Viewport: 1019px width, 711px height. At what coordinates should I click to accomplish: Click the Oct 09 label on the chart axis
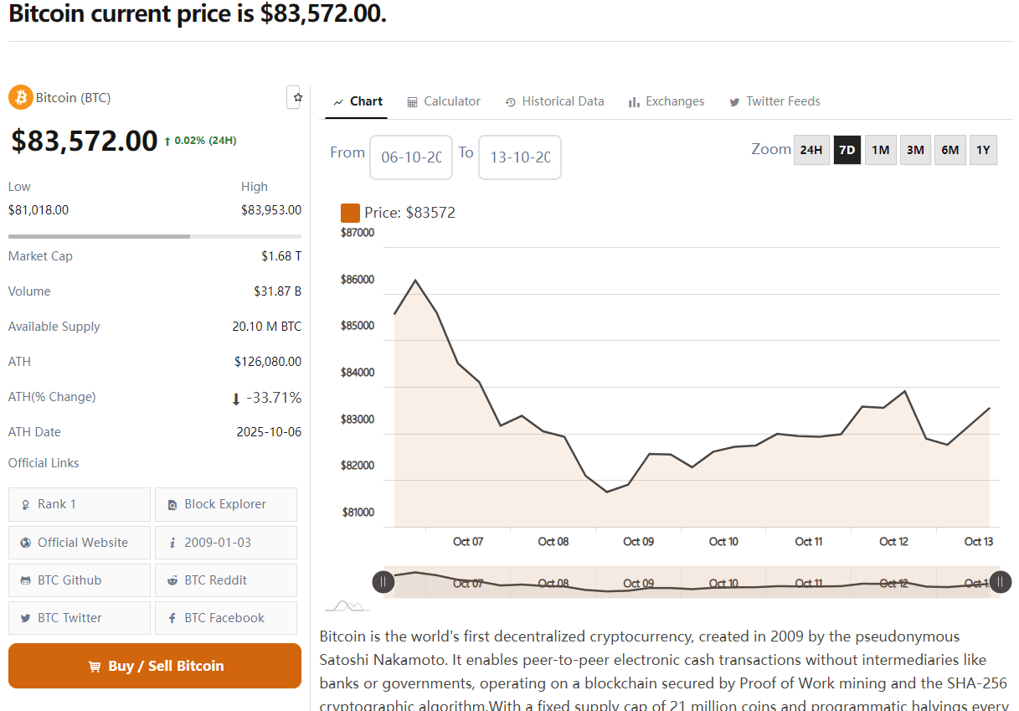coord(638,542)
